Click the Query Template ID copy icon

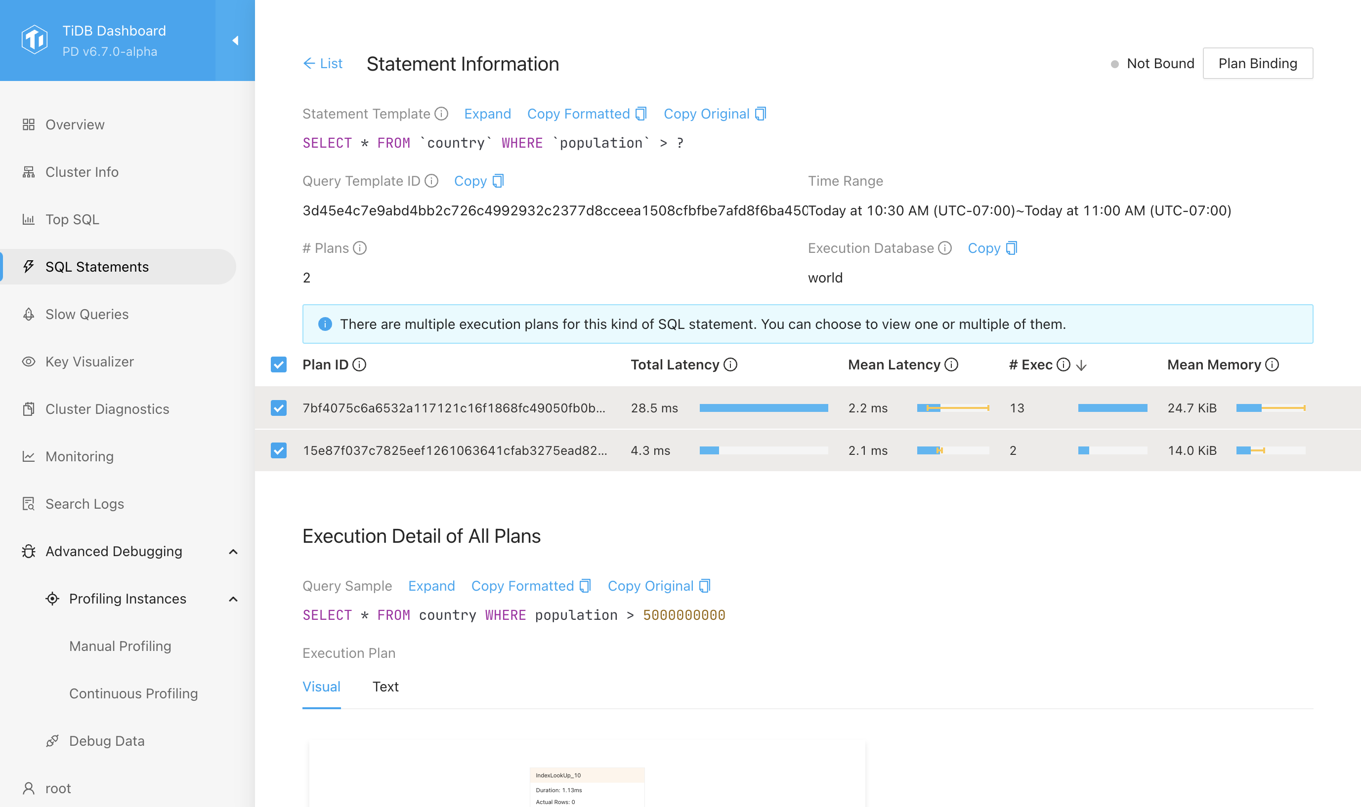click(498, 181)
